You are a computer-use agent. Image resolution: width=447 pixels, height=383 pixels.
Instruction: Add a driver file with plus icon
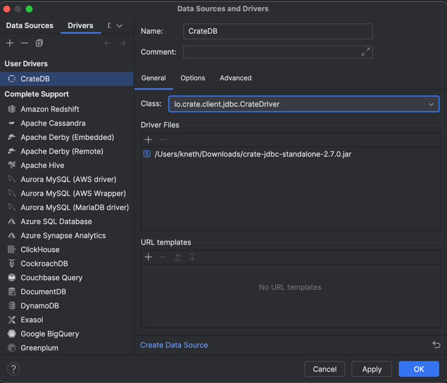(x=148, y=139)
